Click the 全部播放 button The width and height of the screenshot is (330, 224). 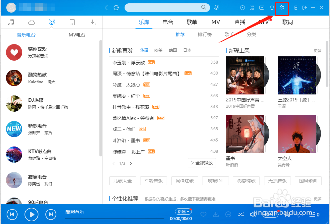[202, 163]
